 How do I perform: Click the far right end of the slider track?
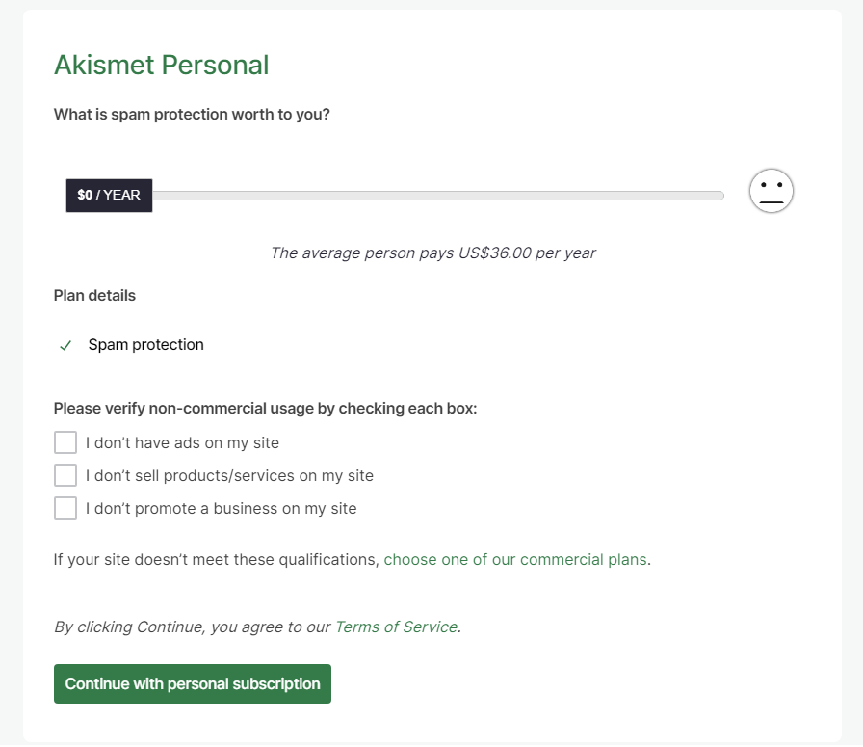(718, 196)
